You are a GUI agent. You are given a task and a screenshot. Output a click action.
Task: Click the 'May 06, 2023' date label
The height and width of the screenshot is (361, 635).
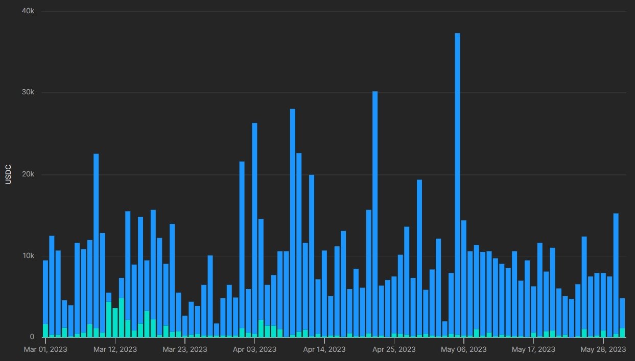coord(464,349)
